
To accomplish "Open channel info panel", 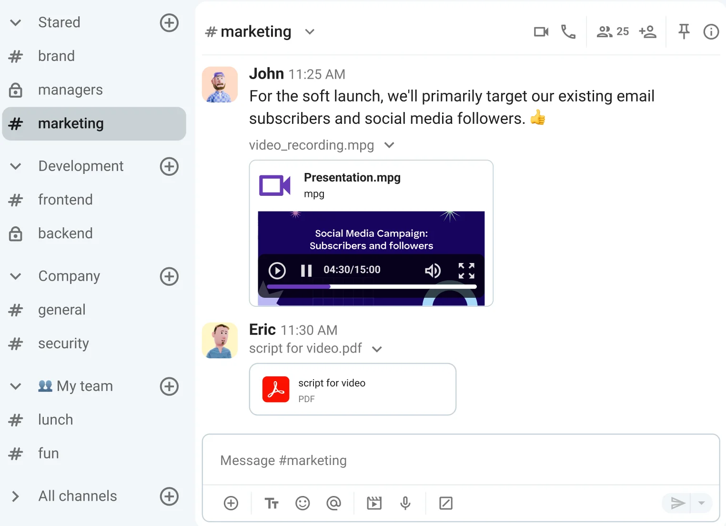I will [x=710, y=31].
